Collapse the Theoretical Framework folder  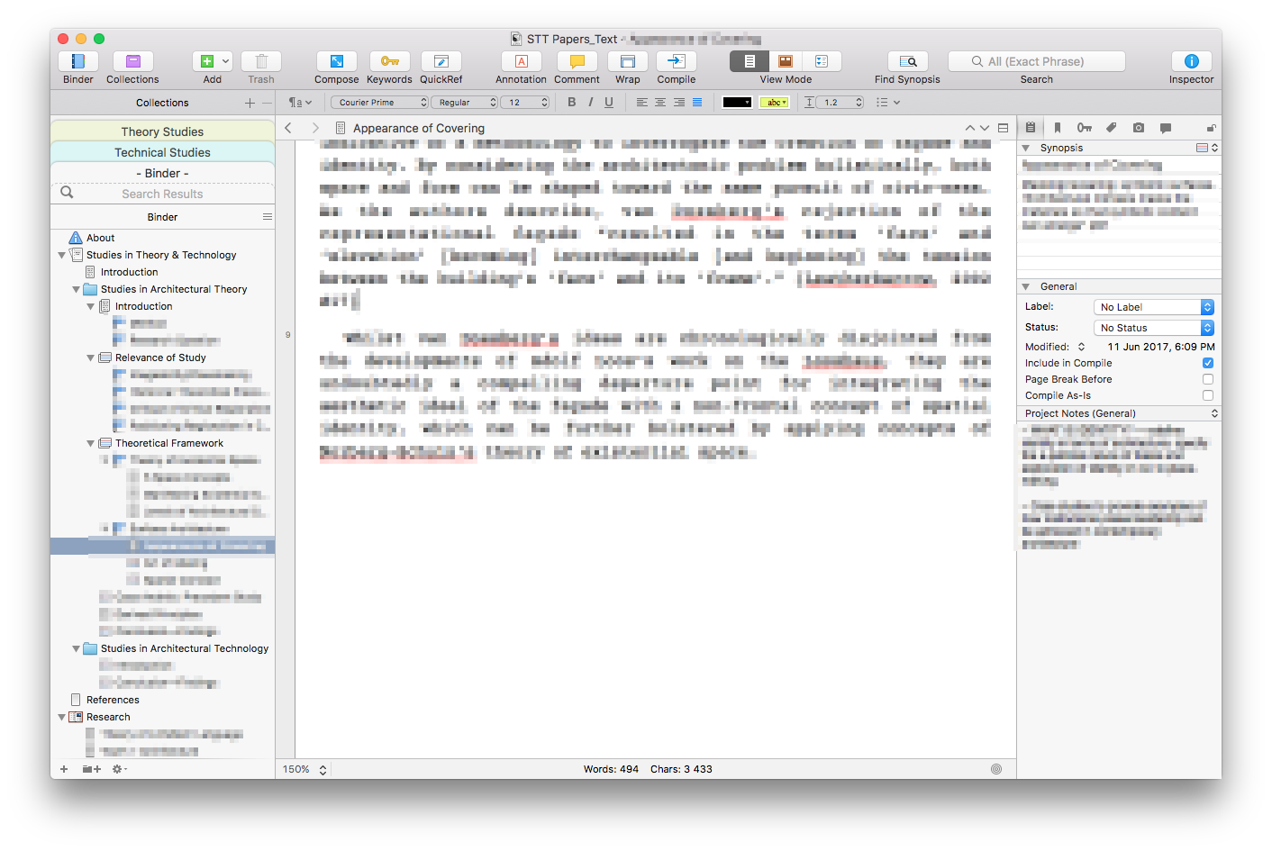pyautogui.click(x=90, y=444)
